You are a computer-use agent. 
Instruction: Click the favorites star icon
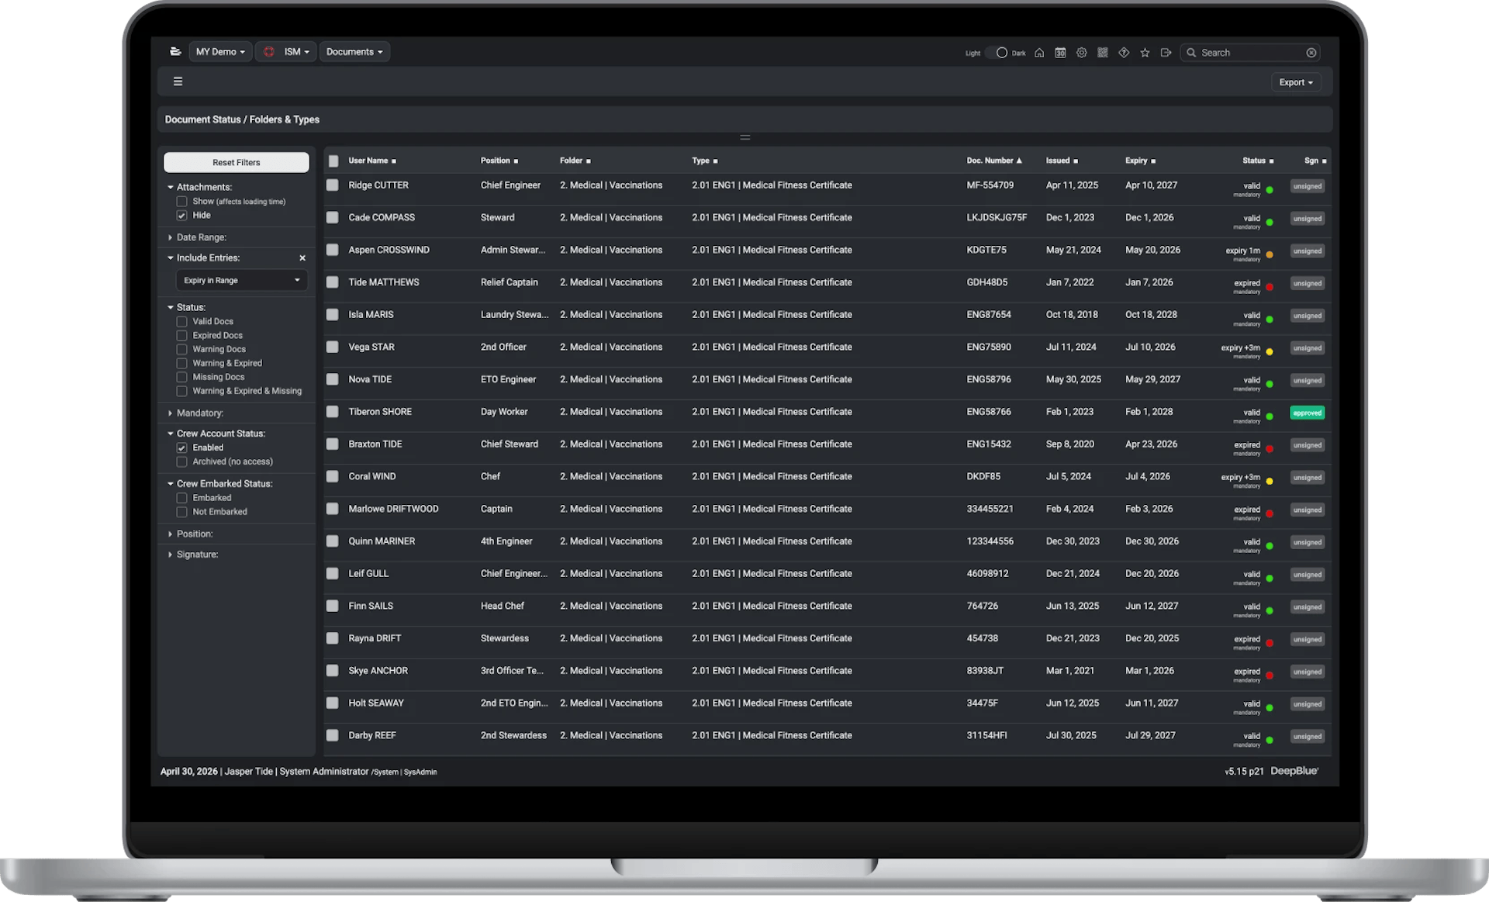click(x=1145, y=53)
